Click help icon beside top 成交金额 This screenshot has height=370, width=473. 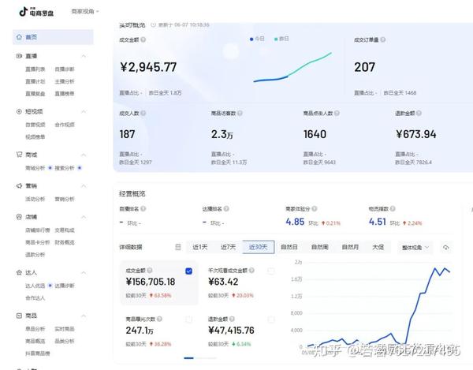pos(143,39)
